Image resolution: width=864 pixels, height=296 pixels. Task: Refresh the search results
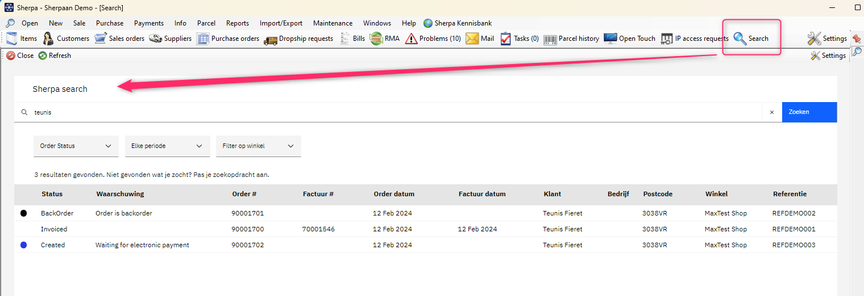(55, 56)
